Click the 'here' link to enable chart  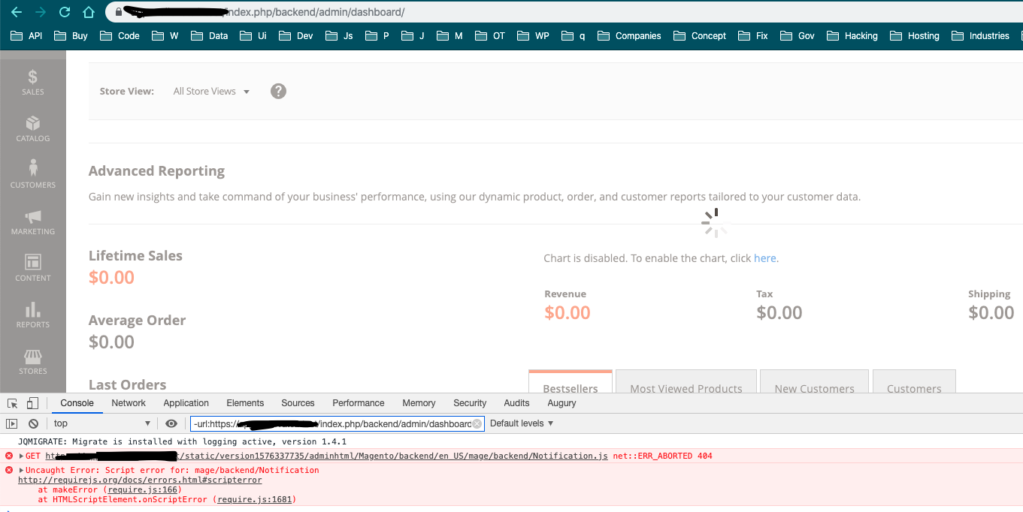(x=765, y=258)
